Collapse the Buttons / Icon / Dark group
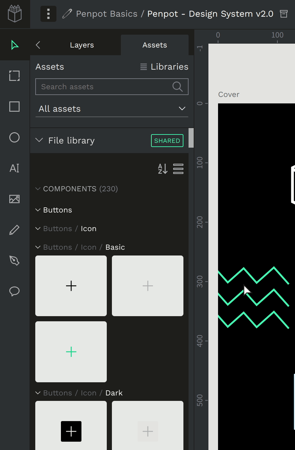Image resolution: width=295 pixels, height=450 pixels. tap(38, 393)
